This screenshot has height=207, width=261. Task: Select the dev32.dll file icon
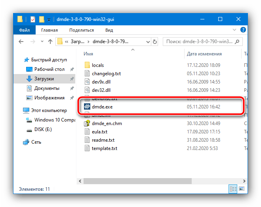[x=87, y=90]
